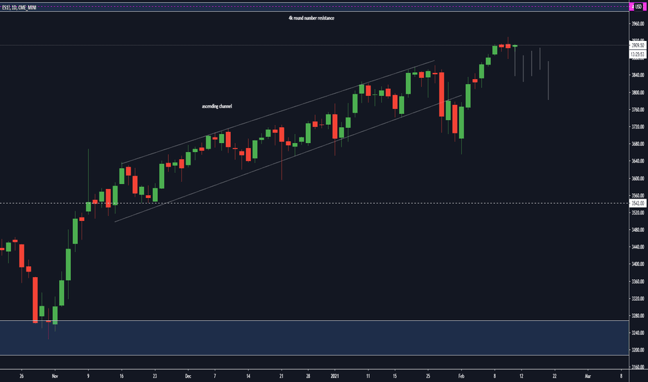Click the 2021 label on time axis
This screenshot has width=648, height=382.
[x=334, y=376]
